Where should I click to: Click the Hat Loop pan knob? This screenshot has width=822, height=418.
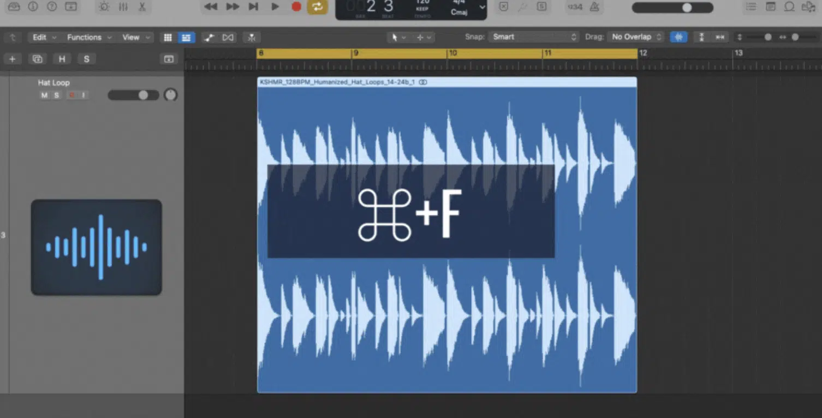coord(171,95)
